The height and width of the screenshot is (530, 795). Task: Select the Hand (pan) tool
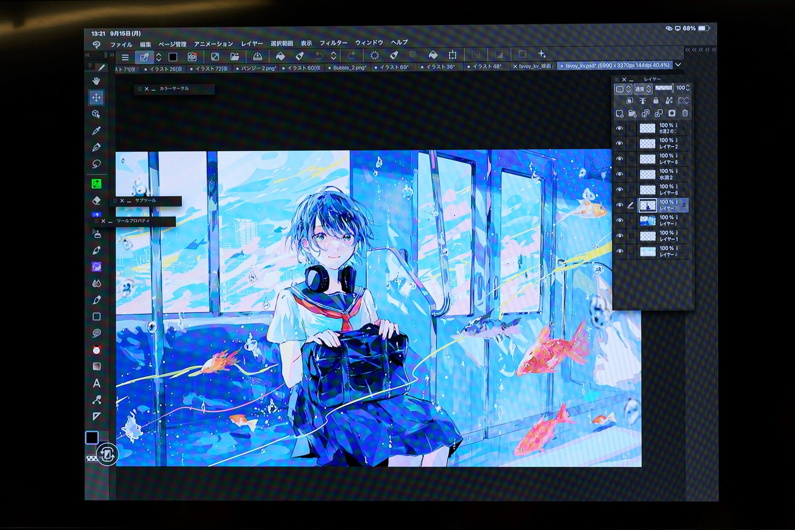tap(96, 81)
